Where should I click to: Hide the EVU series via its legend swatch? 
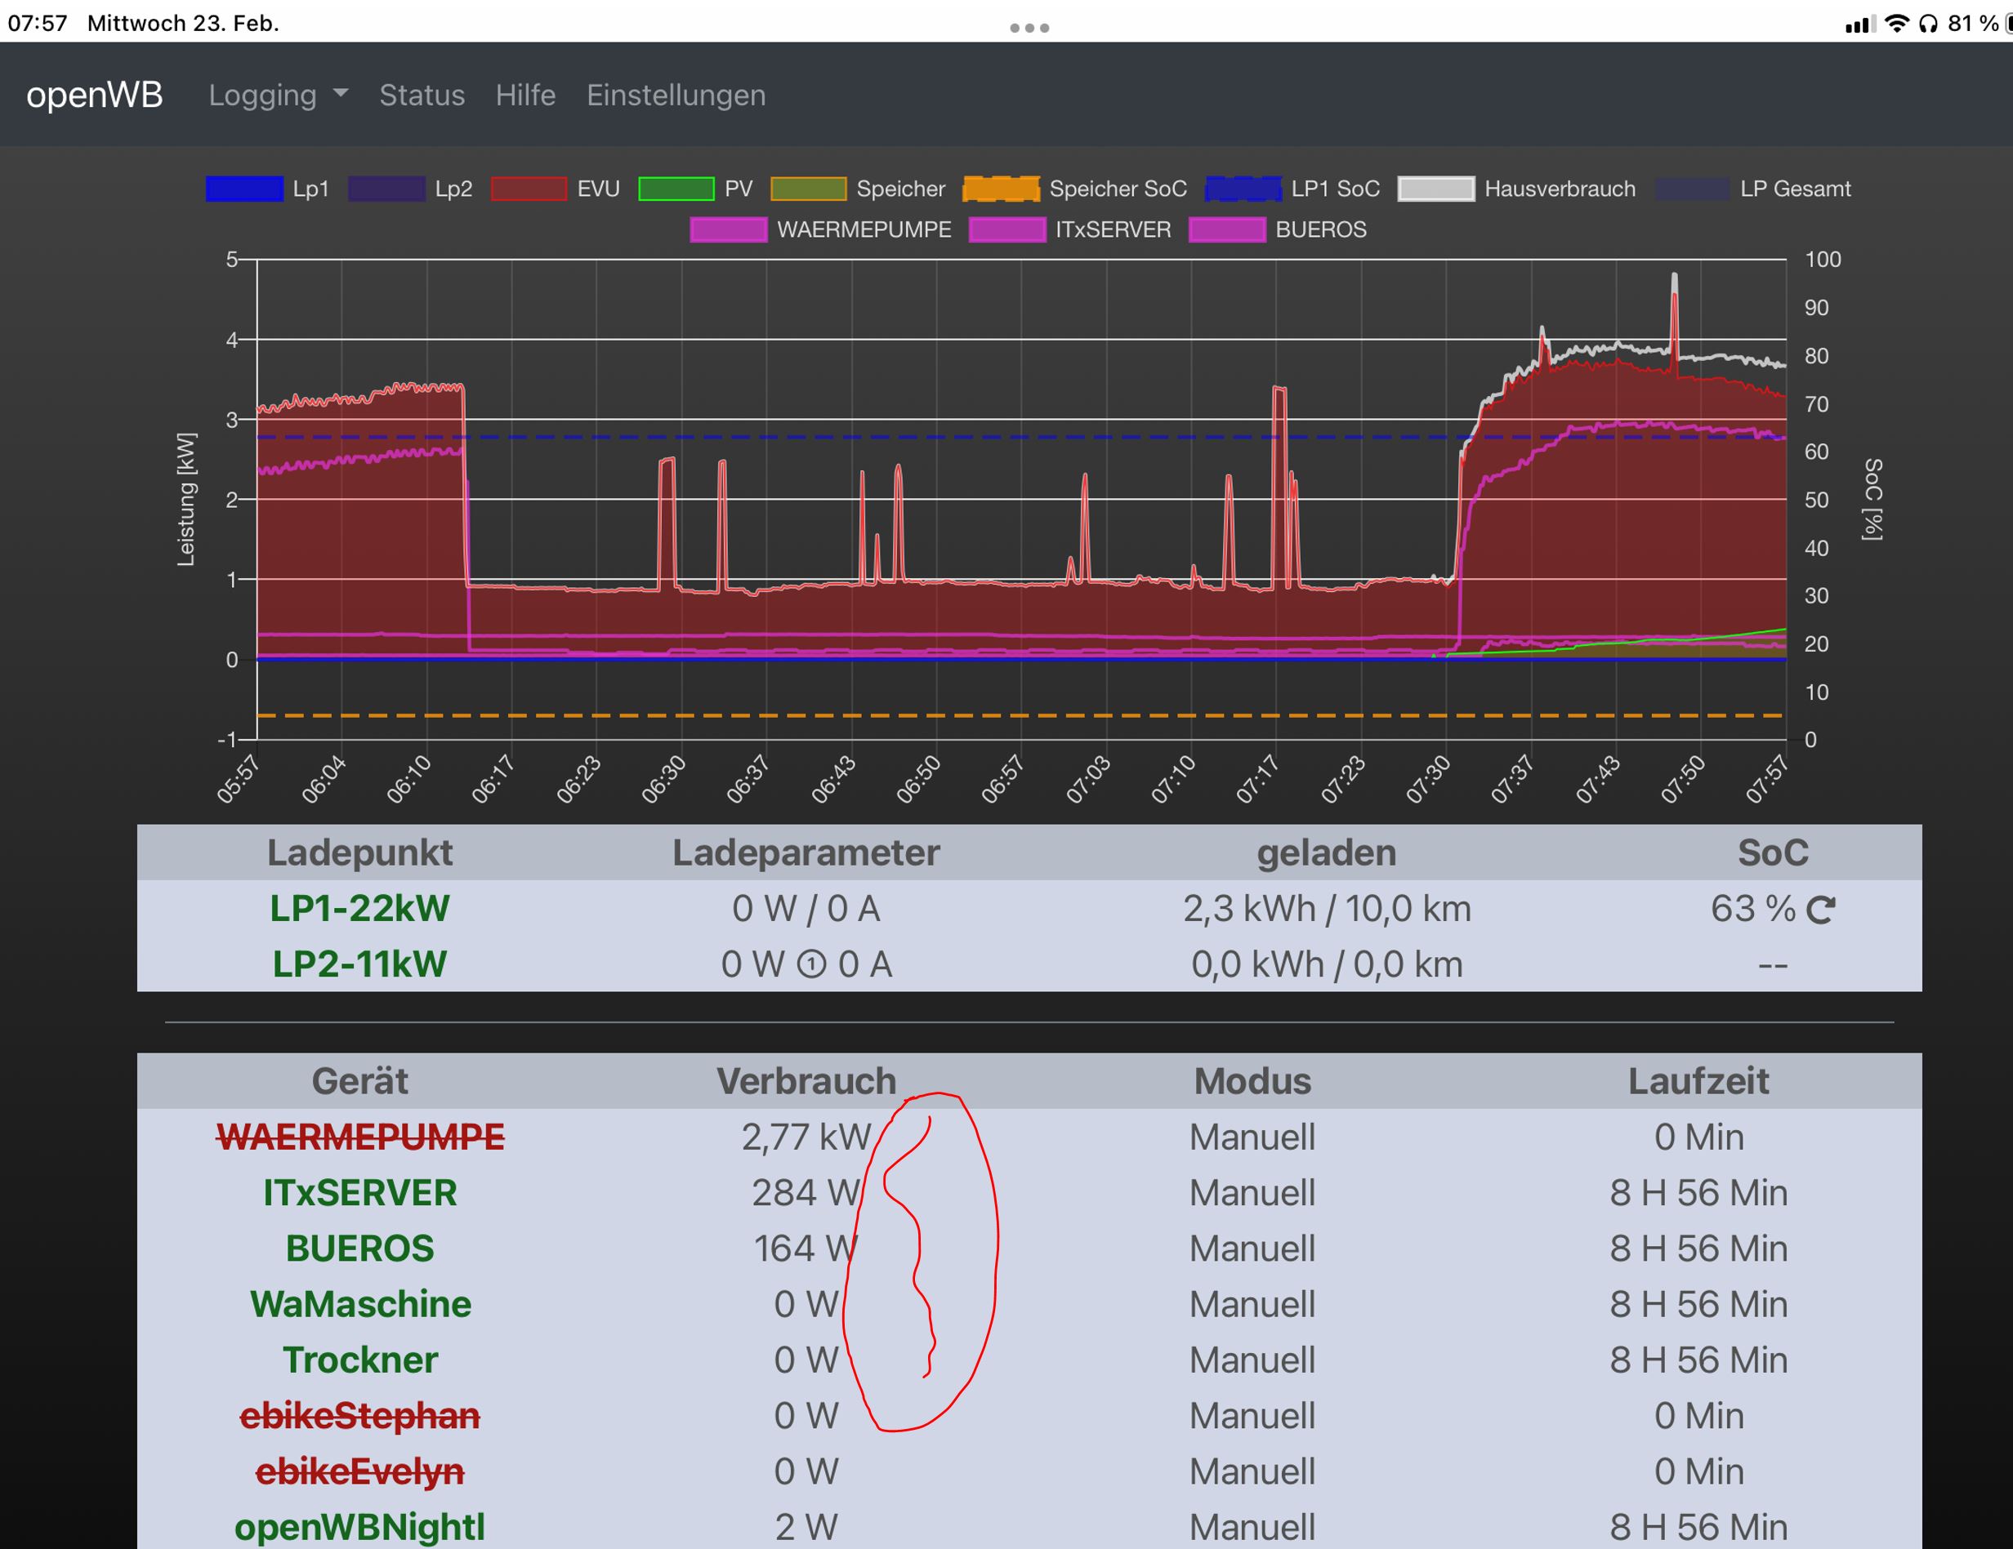(x=529, y=189)
